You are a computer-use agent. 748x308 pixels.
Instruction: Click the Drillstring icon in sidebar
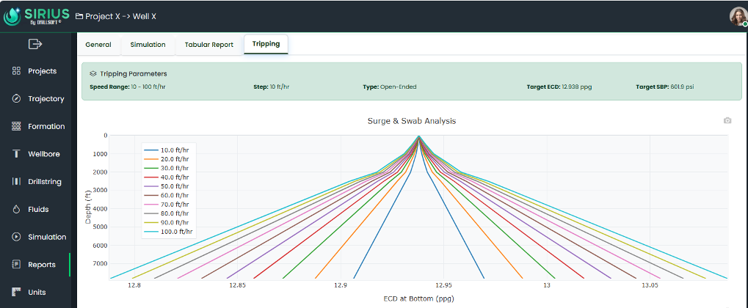[x=16, y=182]
